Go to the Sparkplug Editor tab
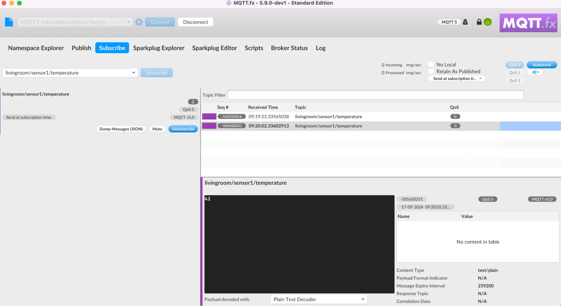561x306 pixels. 214,48
